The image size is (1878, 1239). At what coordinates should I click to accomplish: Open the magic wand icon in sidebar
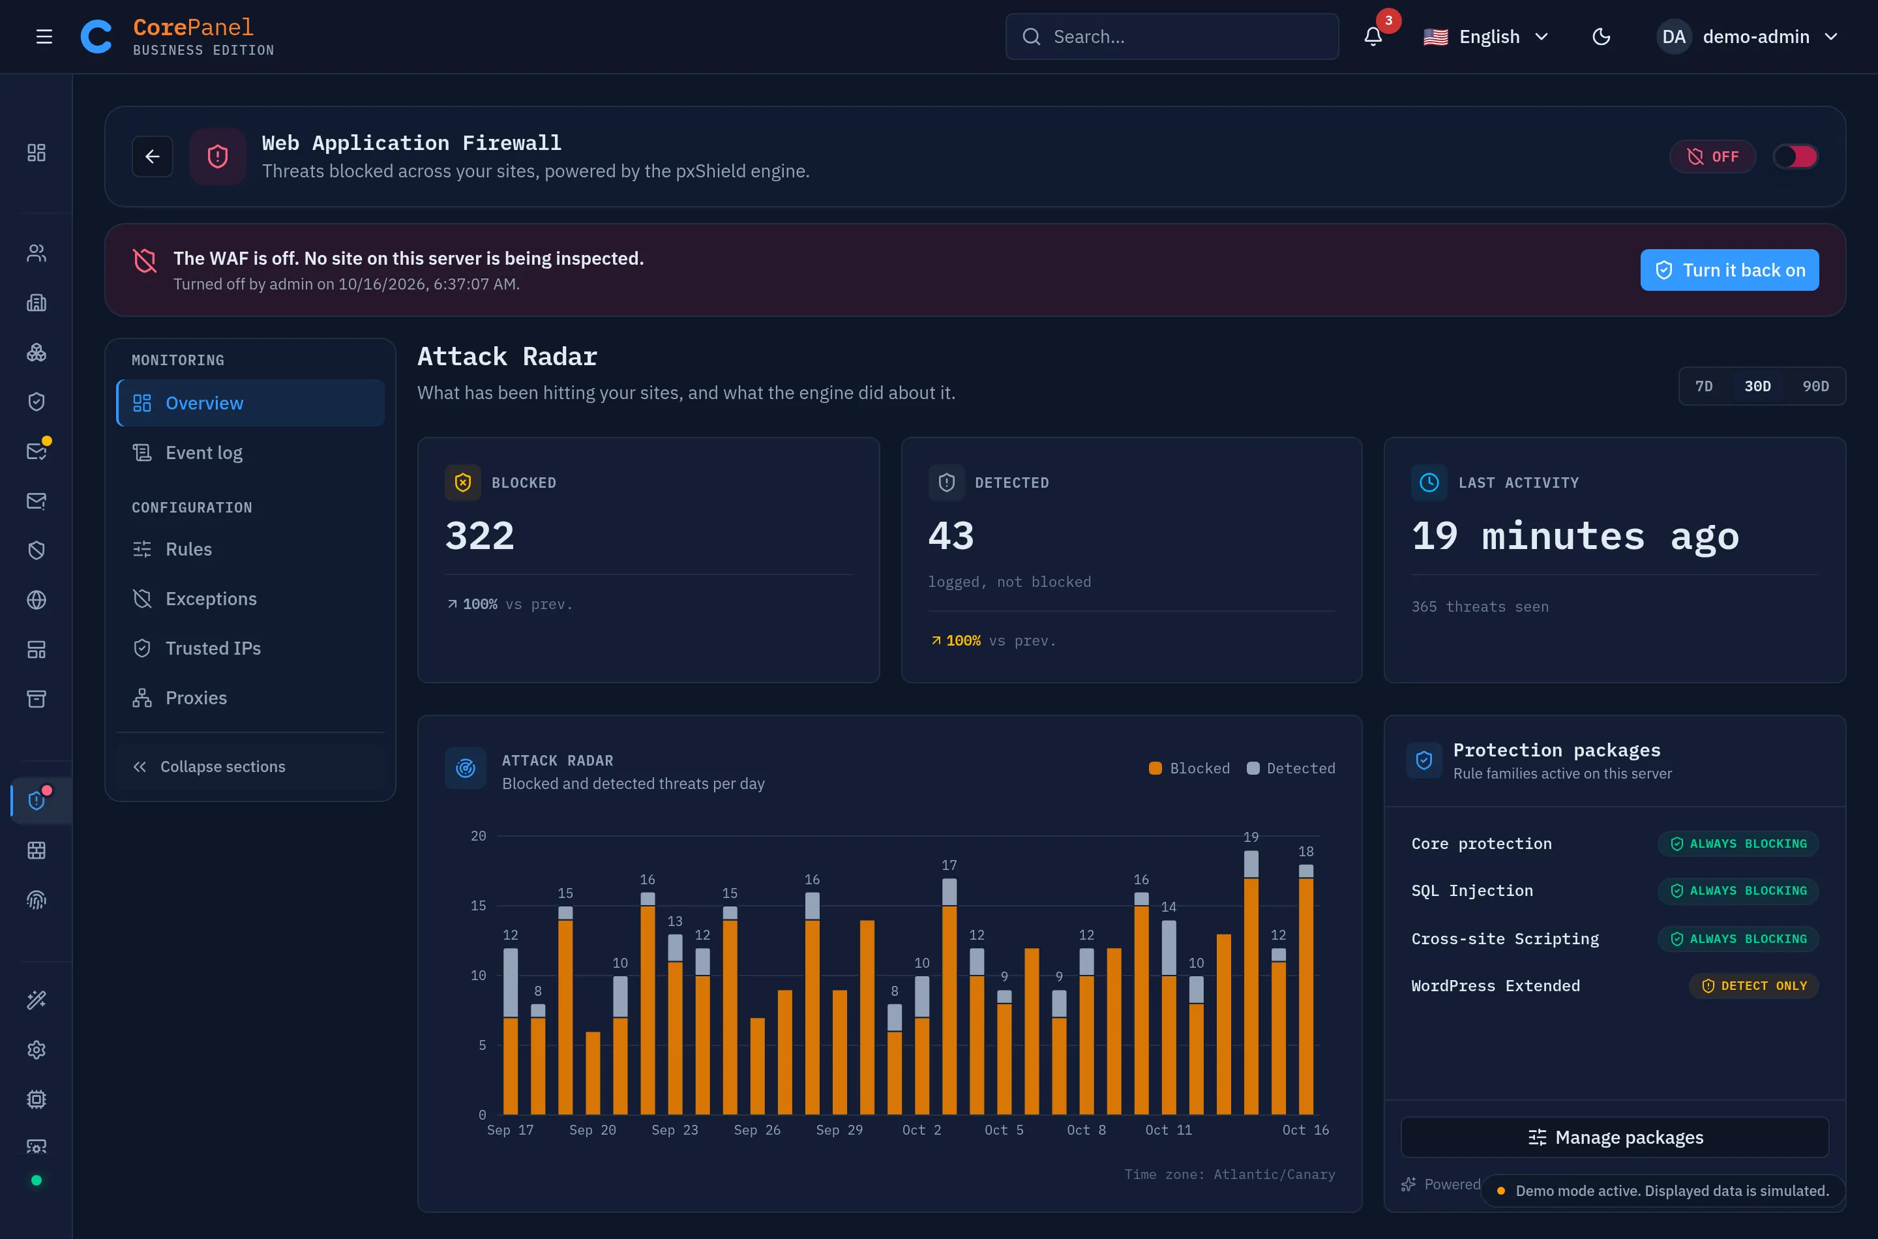[x=37, y=1000]
